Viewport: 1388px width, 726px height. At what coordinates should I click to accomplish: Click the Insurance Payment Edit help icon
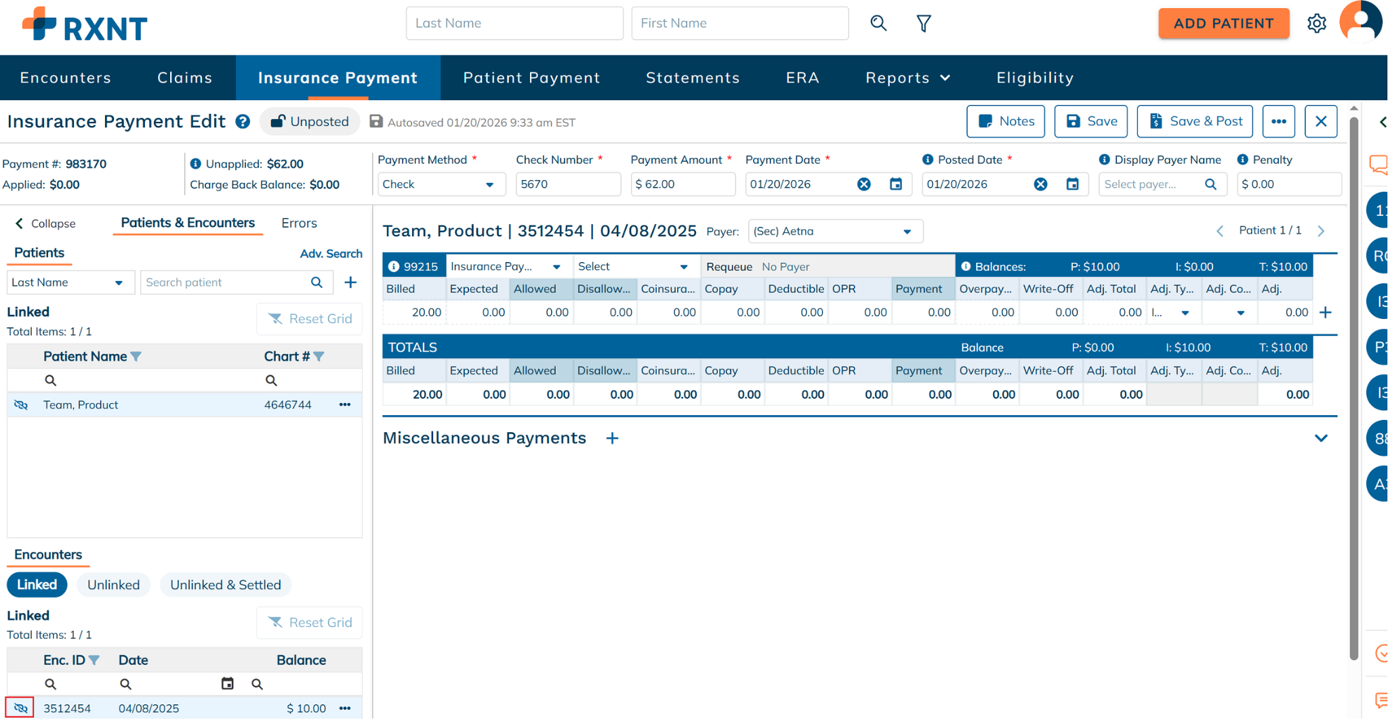(243, 122)
